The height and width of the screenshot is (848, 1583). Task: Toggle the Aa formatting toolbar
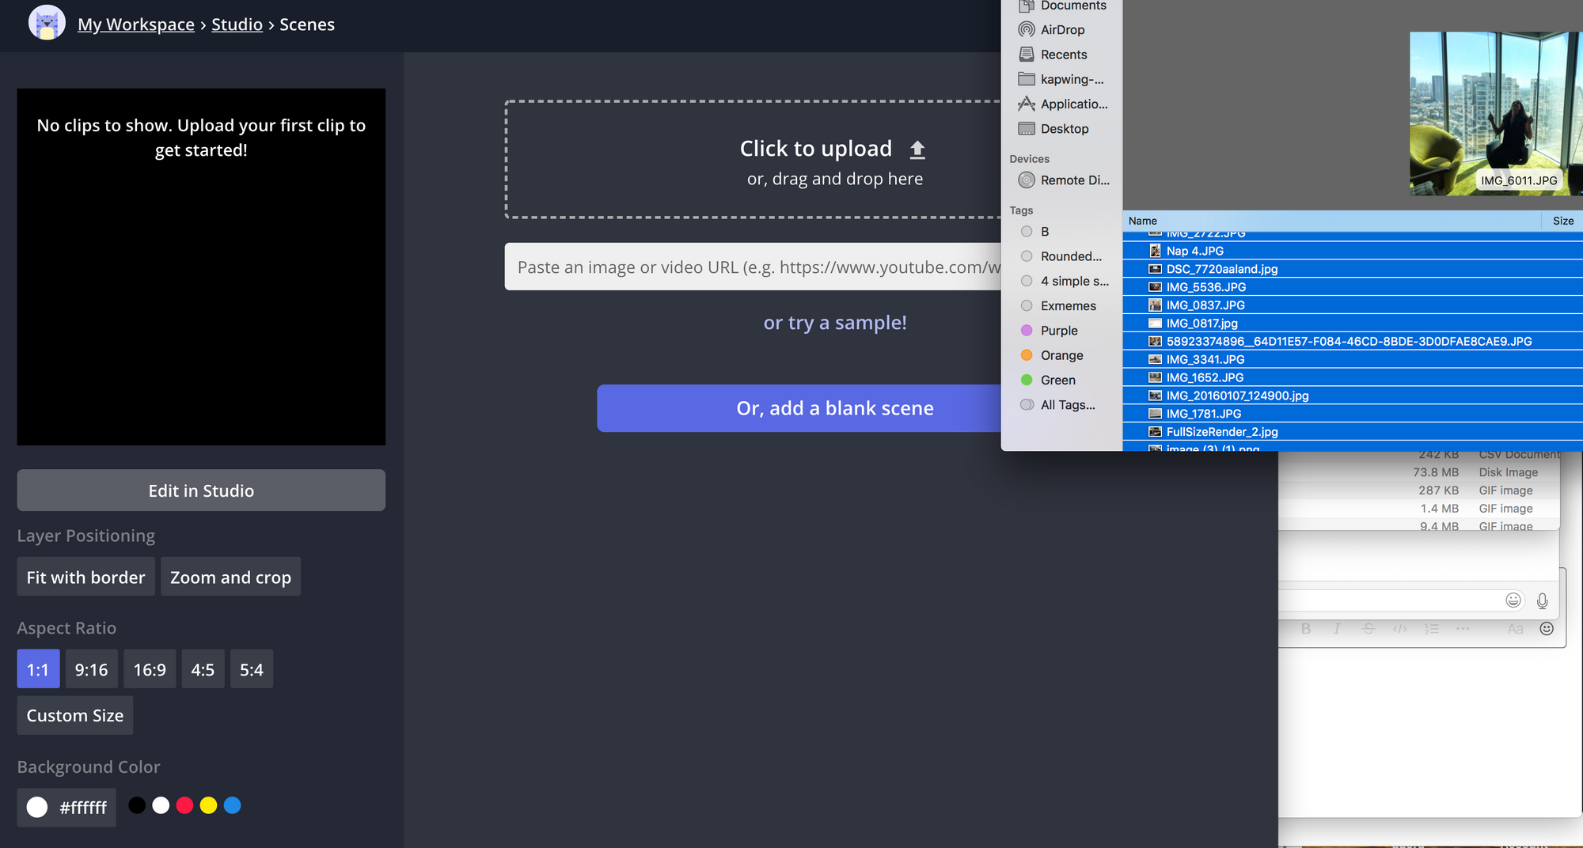point(1515,629)
